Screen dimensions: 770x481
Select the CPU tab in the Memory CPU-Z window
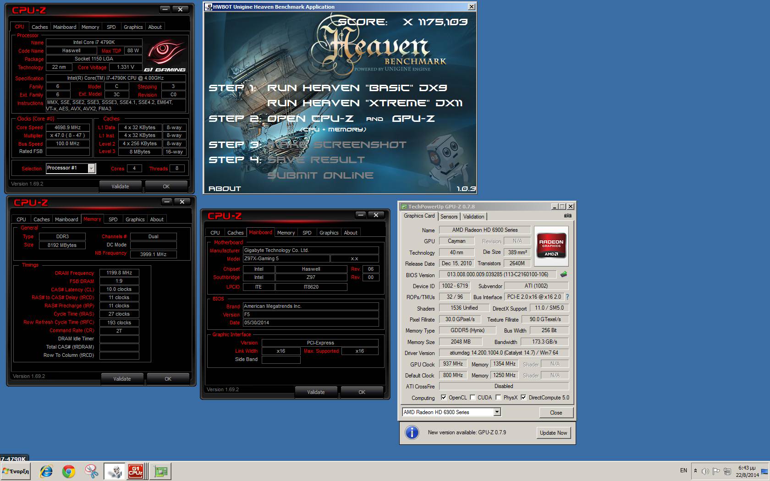point(22,219)
